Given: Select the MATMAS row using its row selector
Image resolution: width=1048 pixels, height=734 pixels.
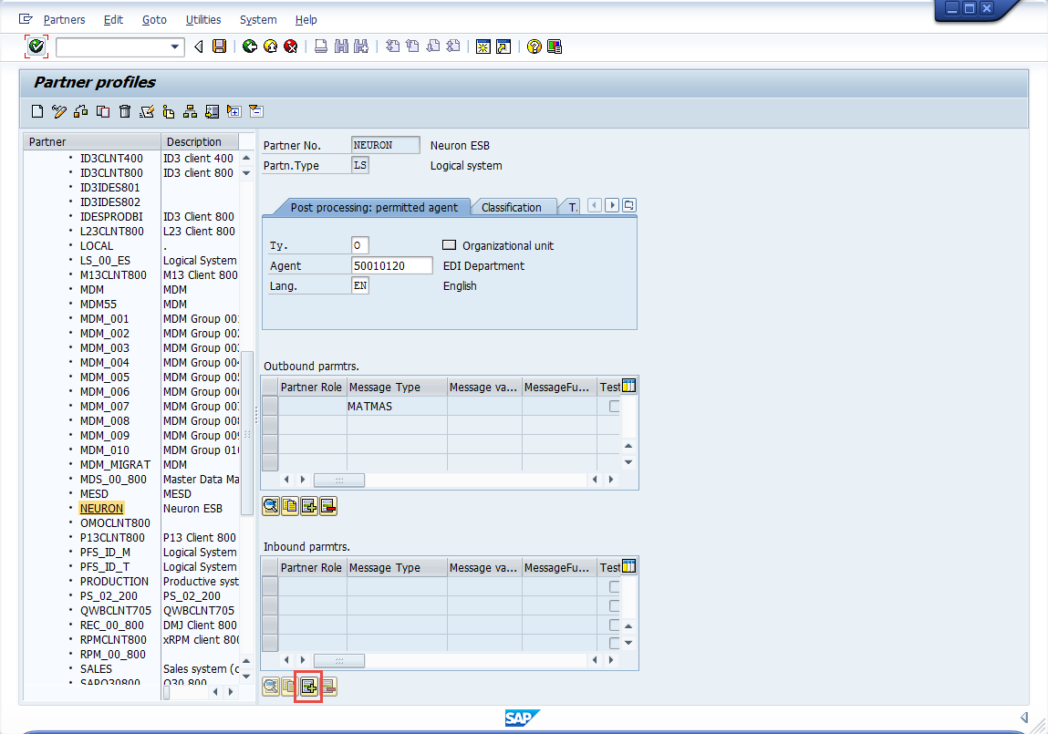Looking at the screenshot, I should point(270,406).
